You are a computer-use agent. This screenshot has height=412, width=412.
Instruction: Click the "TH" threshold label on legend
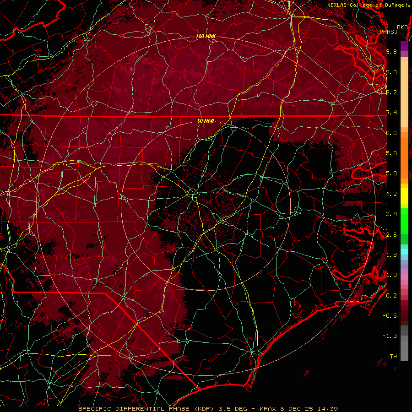pyautogui.click(x=393, y=357)
